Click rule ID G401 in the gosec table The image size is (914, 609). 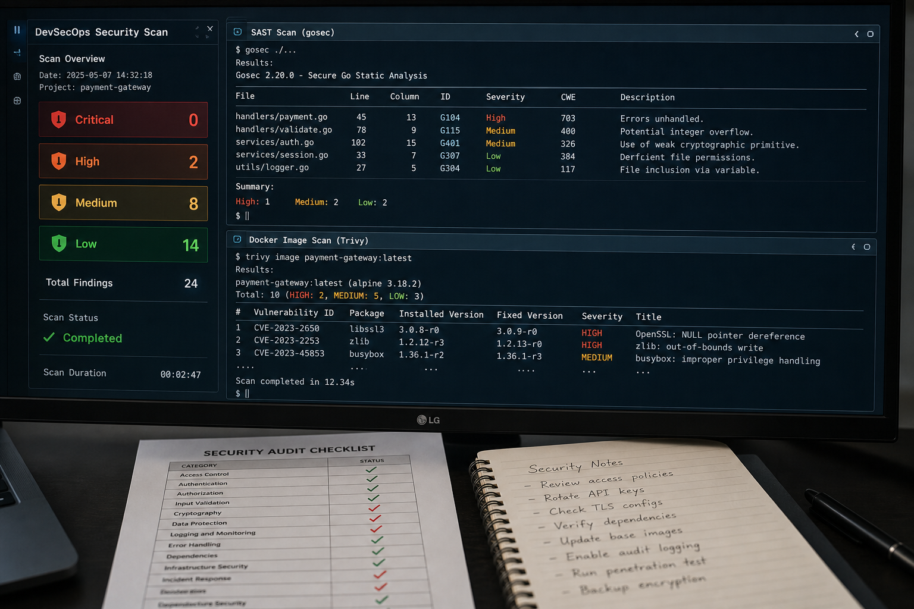click(x=450, y=143)
